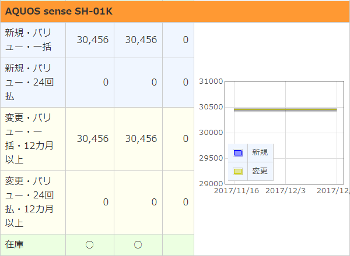Viewport: 350px width, 256px height.
Task: Click first 30,456 in 新規・バリュー・一括 row
Action: pyautogui.click(x=93, y=40)
